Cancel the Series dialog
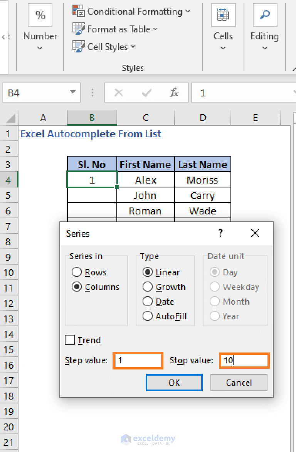This screenshot has width=296, height=452. (x=239, y=383)
